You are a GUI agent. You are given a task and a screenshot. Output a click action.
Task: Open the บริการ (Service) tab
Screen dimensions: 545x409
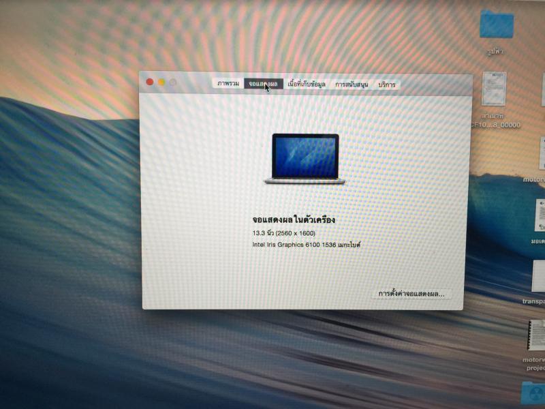(x=386, y=85)
